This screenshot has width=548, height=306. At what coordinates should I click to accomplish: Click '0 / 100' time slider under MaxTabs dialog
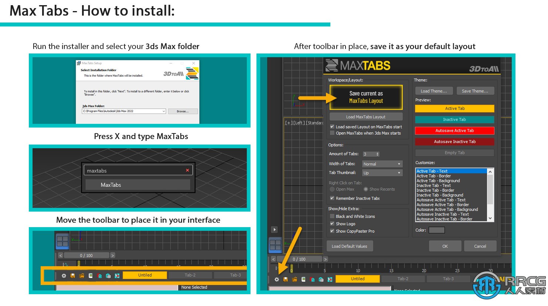point(299,259)
